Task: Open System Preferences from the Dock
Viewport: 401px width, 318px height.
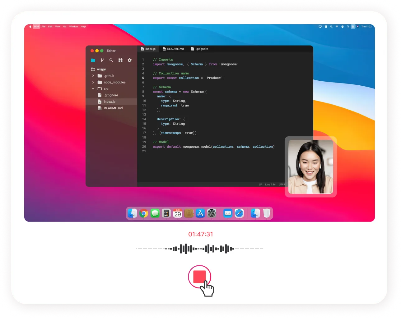Action: click(x=212, y=214)
